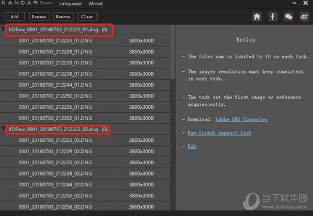Image resolution: width=313 pixels, height=216 pixels.
Task: Click the Add button
Action: (15, 17)
